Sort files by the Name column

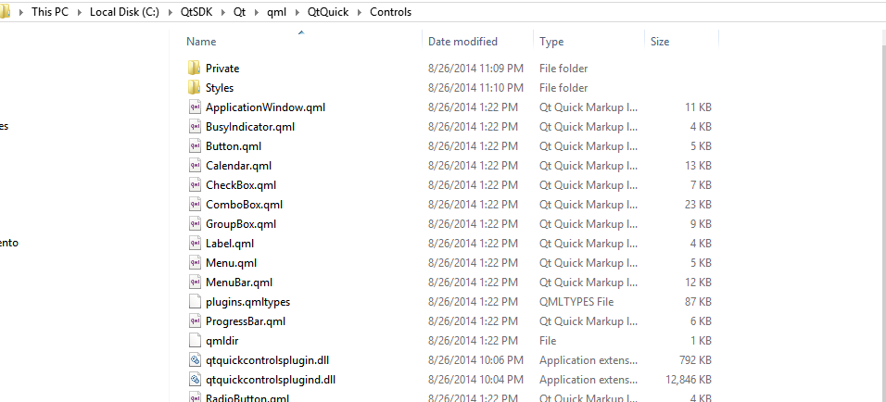click(x=201, y=42)
